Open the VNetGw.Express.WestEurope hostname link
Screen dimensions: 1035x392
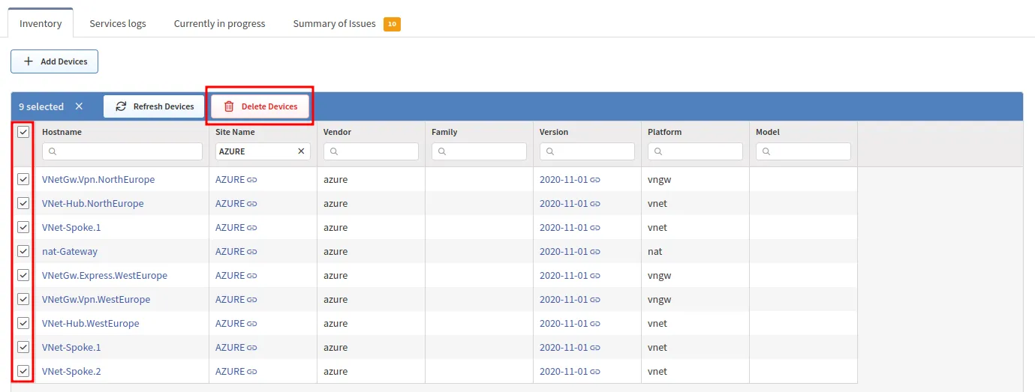coord(104,276)
